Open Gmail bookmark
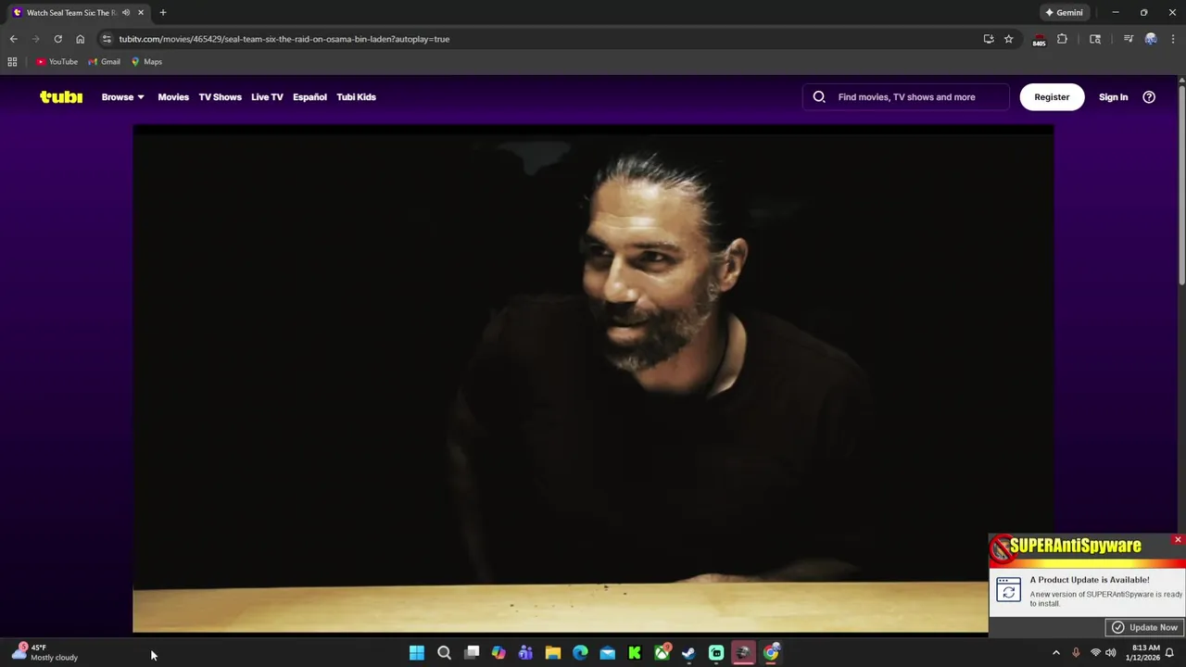The height and width of the screenshot is (667, 1186). click(104, 62)
